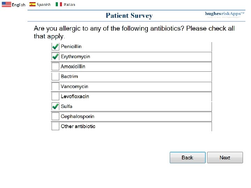Switch language to Spanish
The image size is (251, 188).
44,5
